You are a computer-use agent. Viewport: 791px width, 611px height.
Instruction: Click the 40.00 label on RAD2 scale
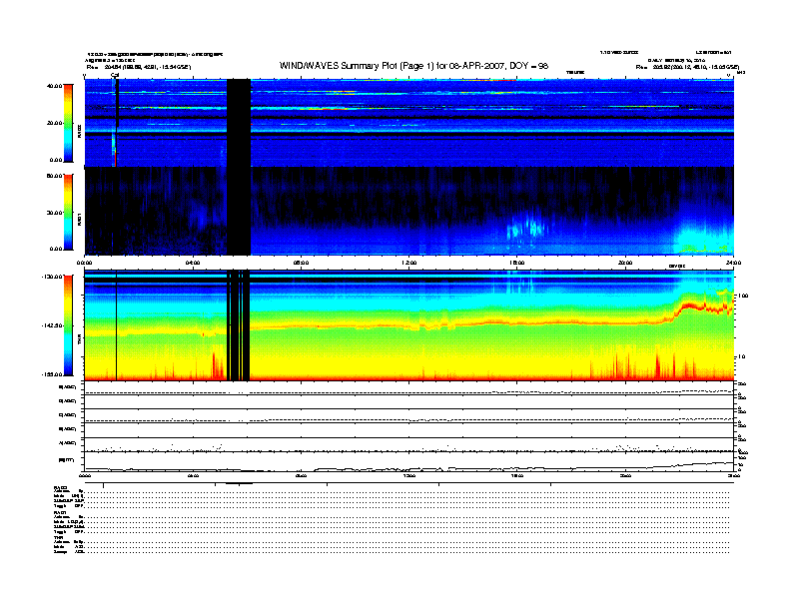[x=55, y=86]
